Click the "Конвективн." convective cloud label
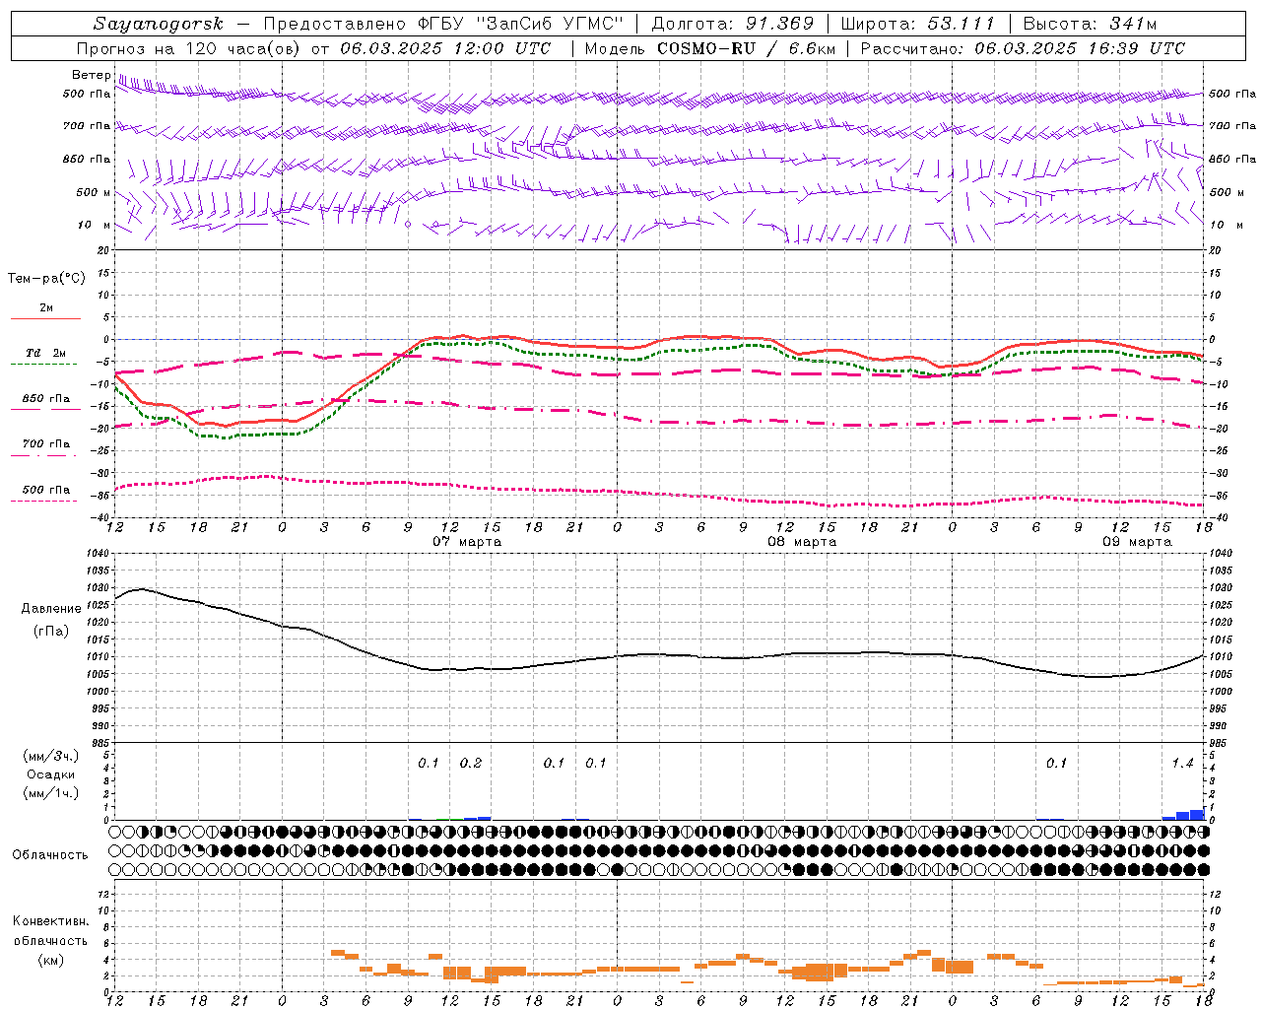 coord(50,921)
